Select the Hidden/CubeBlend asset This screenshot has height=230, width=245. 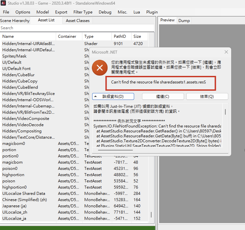coord(45,87)
